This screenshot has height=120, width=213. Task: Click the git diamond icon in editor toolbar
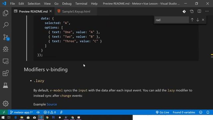pyautogui.click(x=184, y=11)
